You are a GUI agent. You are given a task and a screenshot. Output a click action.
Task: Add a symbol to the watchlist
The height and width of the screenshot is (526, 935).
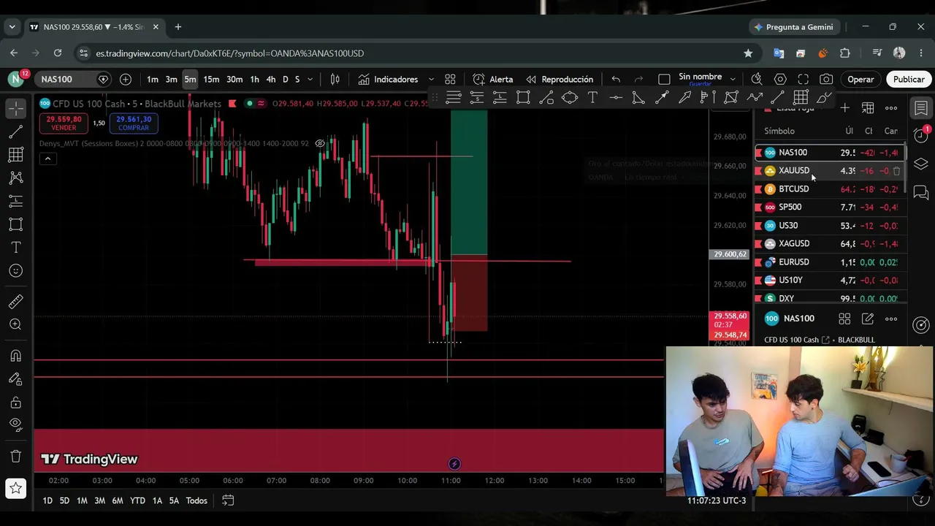coord(844,108)
